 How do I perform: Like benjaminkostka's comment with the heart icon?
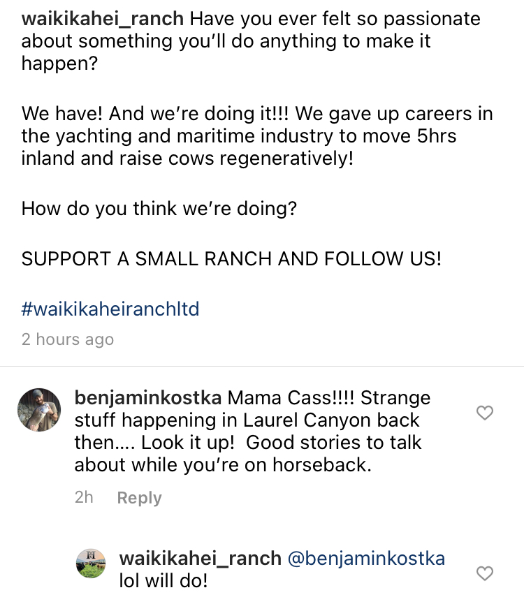pos(484,413)
